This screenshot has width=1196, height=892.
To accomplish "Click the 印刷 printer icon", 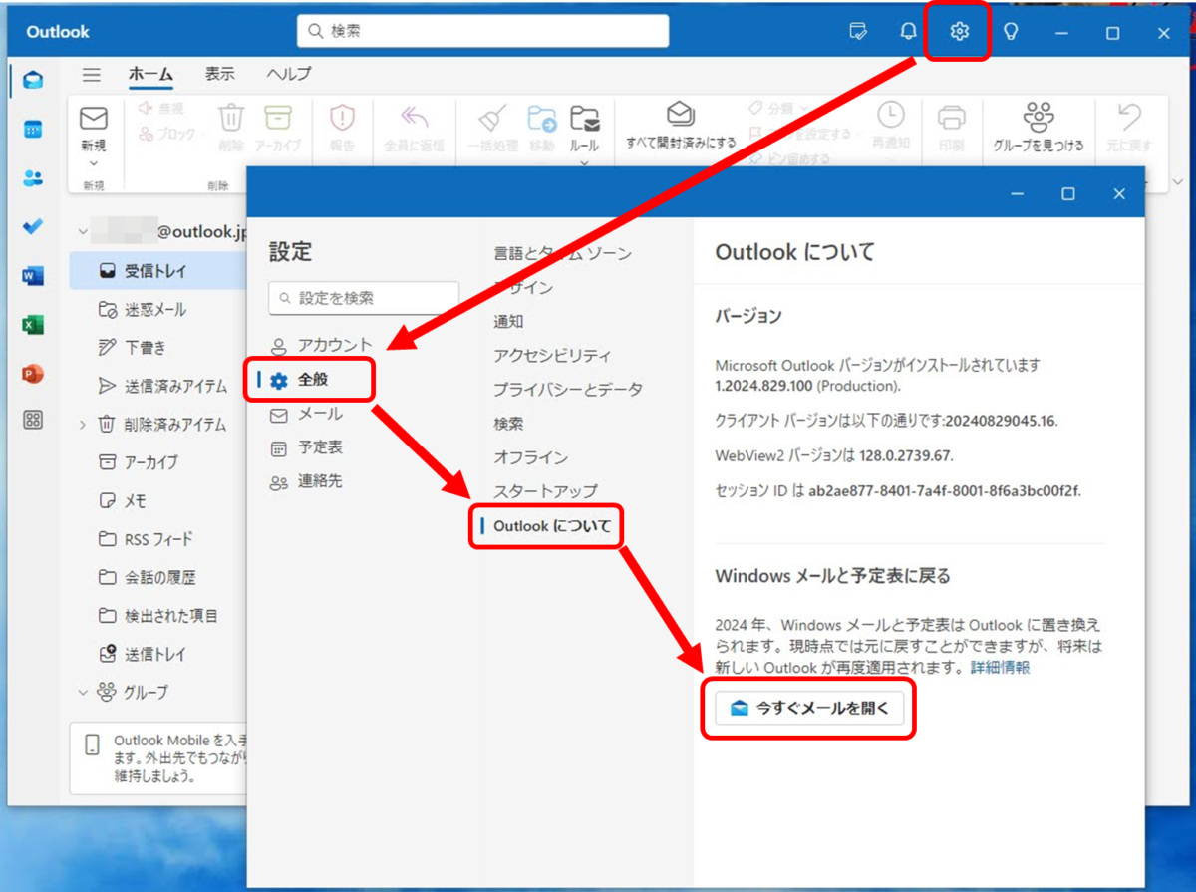I will [952, 118].
